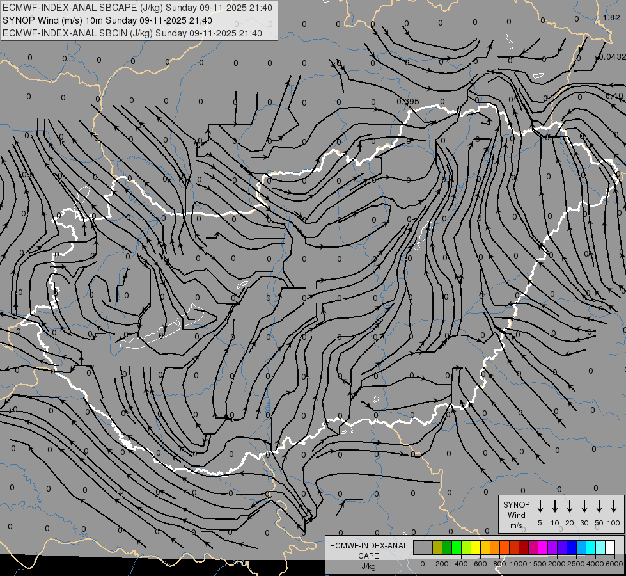Click the '4000' tick label on CAPE scale

[x=595, y=564]
